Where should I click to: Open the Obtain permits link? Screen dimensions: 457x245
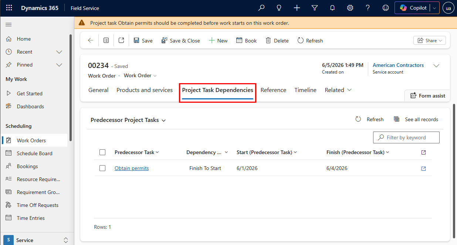[132, 169]
